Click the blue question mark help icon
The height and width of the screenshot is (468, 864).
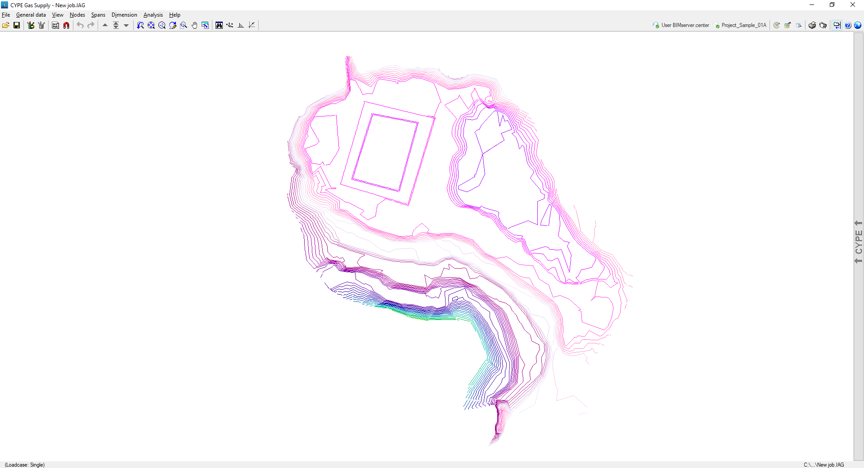click(x=848, y=25)
